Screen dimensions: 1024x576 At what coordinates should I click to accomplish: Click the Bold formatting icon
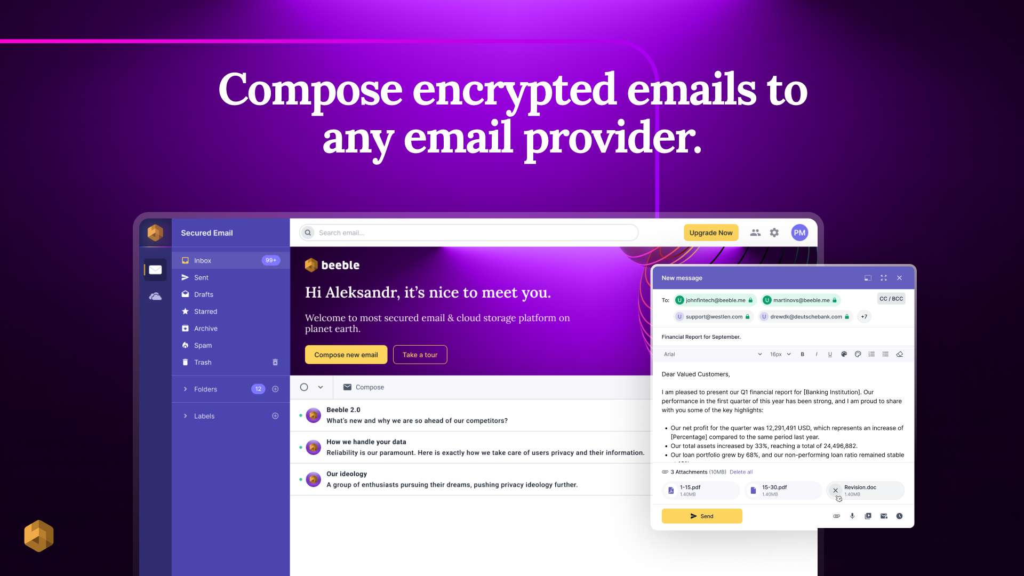(802, 355)
